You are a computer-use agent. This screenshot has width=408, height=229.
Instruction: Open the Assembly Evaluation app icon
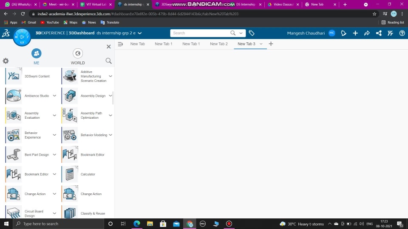pos(14,115)
